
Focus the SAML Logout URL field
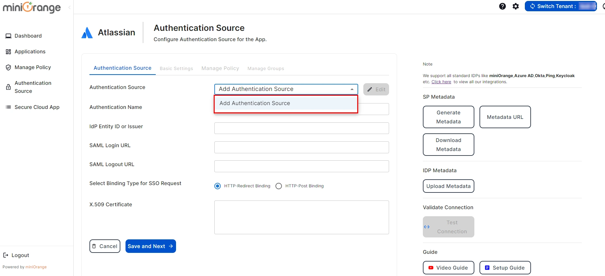pyautogui.click(x=302, y=166)
